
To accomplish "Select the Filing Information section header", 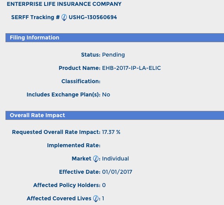I will click(x=115, y=37).
